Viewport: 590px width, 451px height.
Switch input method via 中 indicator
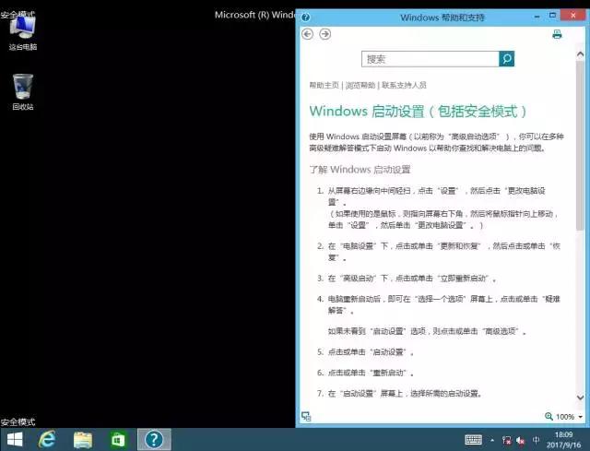point(537,439)
